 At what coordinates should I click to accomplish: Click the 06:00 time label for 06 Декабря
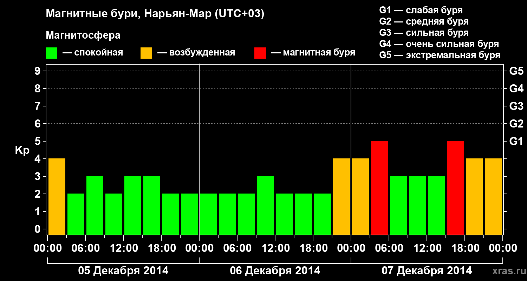(x=237, y=248)
